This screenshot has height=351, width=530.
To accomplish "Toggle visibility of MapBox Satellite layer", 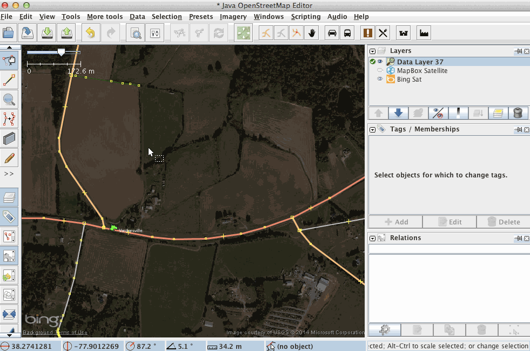I will [381, 70].
